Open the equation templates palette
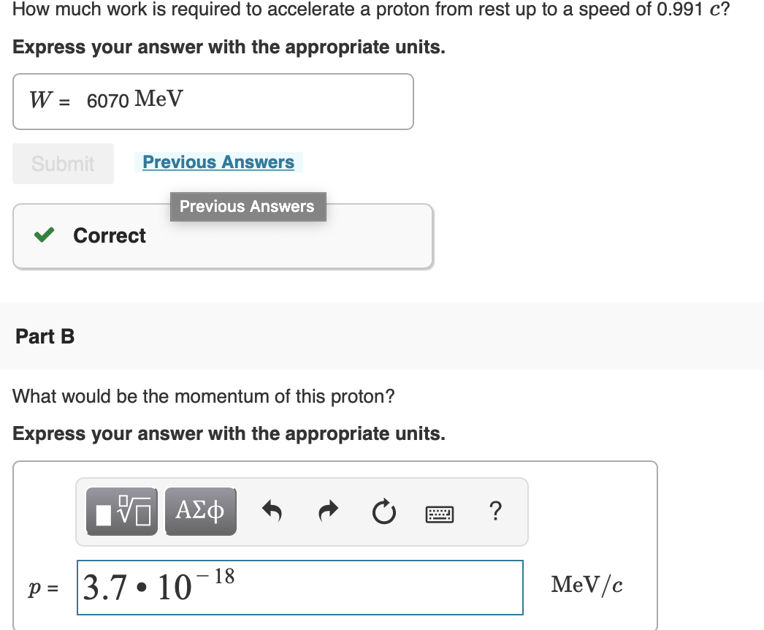Screen dimensions: 764x630 tap(121, 512)
